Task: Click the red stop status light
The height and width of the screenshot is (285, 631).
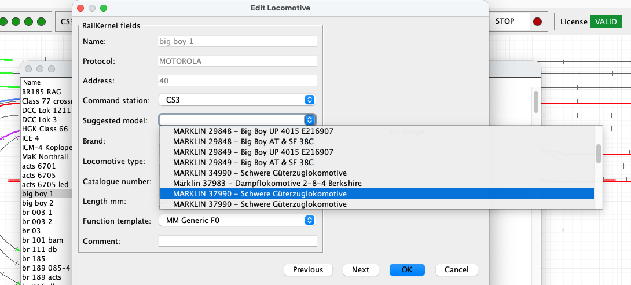Action: (537, 22)
